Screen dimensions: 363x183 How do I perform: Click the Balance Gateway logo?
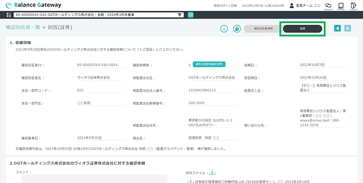34,5
